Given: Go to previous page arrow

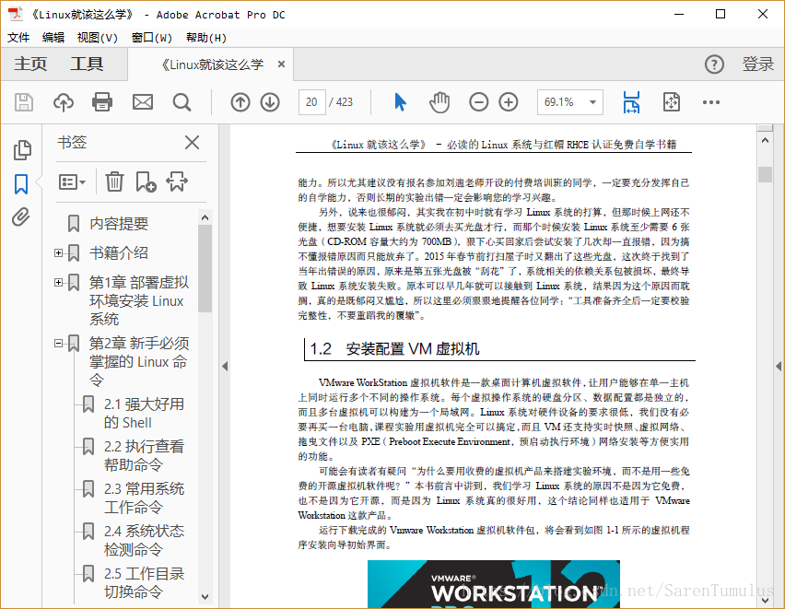Looking at the screenshot, I should click(240, 102).
